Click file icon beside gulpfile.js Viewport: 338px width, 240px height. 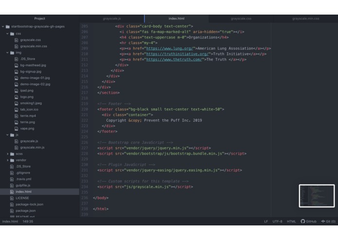[12, 186]
